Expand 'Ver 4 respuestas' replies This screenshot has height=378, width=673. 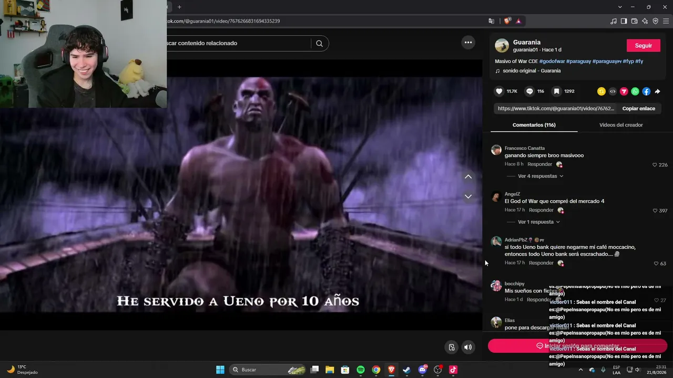[x=541, y=176]
